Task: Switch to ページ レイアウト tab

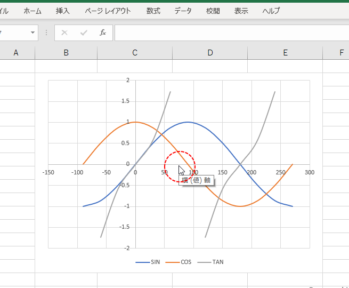Action: pyautogui.click(x=108, y=11)
